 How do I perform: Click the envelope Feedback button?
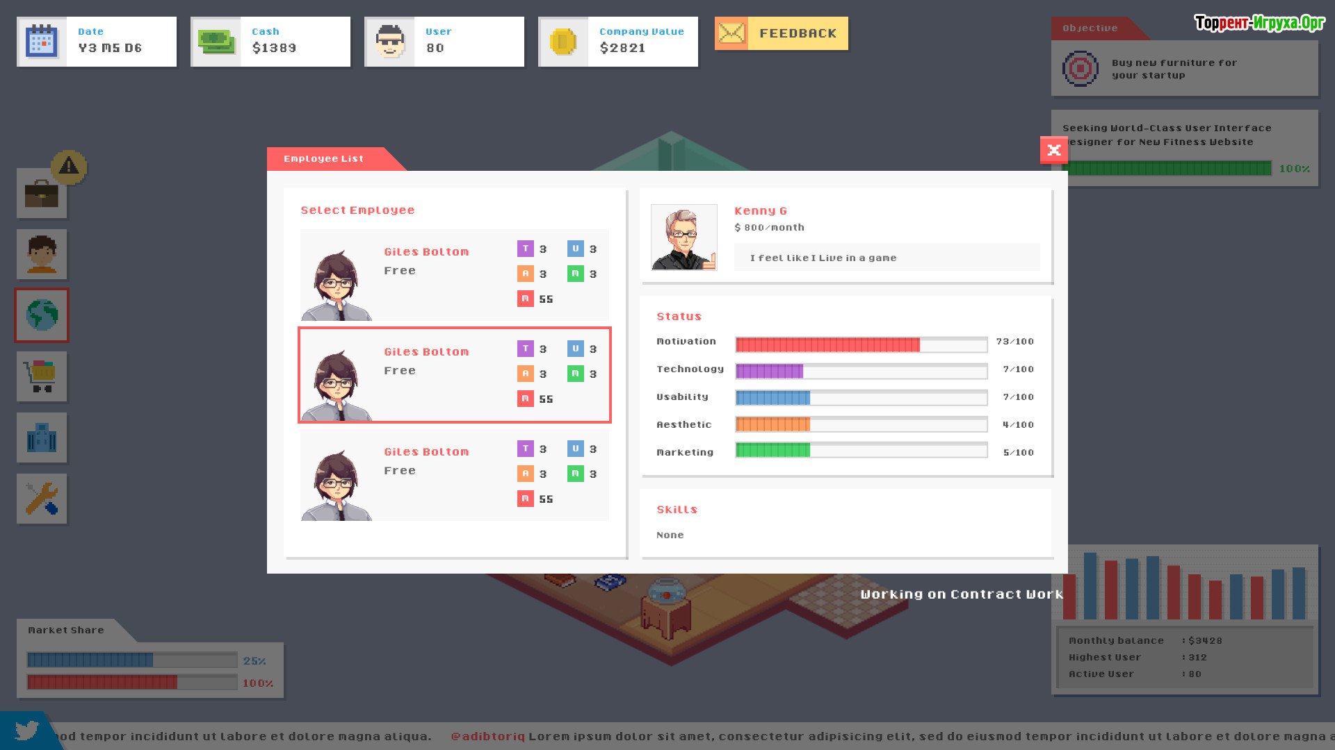click(781, 33)
